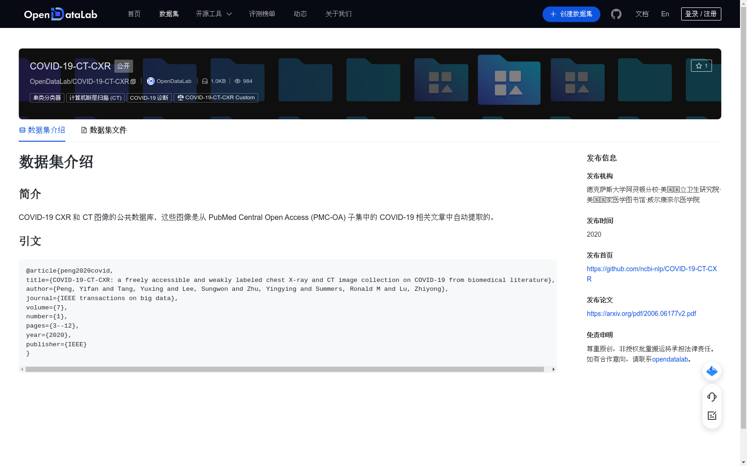The height and width of the screenshot is (466, 747).
Task: Star the COVID-19-CT-CXR dataset
Action: [701, 66]
